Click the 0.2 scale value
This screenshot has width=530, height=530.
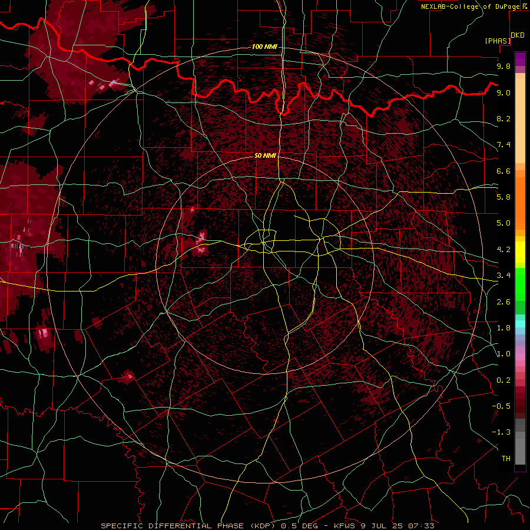click(503, 380)
